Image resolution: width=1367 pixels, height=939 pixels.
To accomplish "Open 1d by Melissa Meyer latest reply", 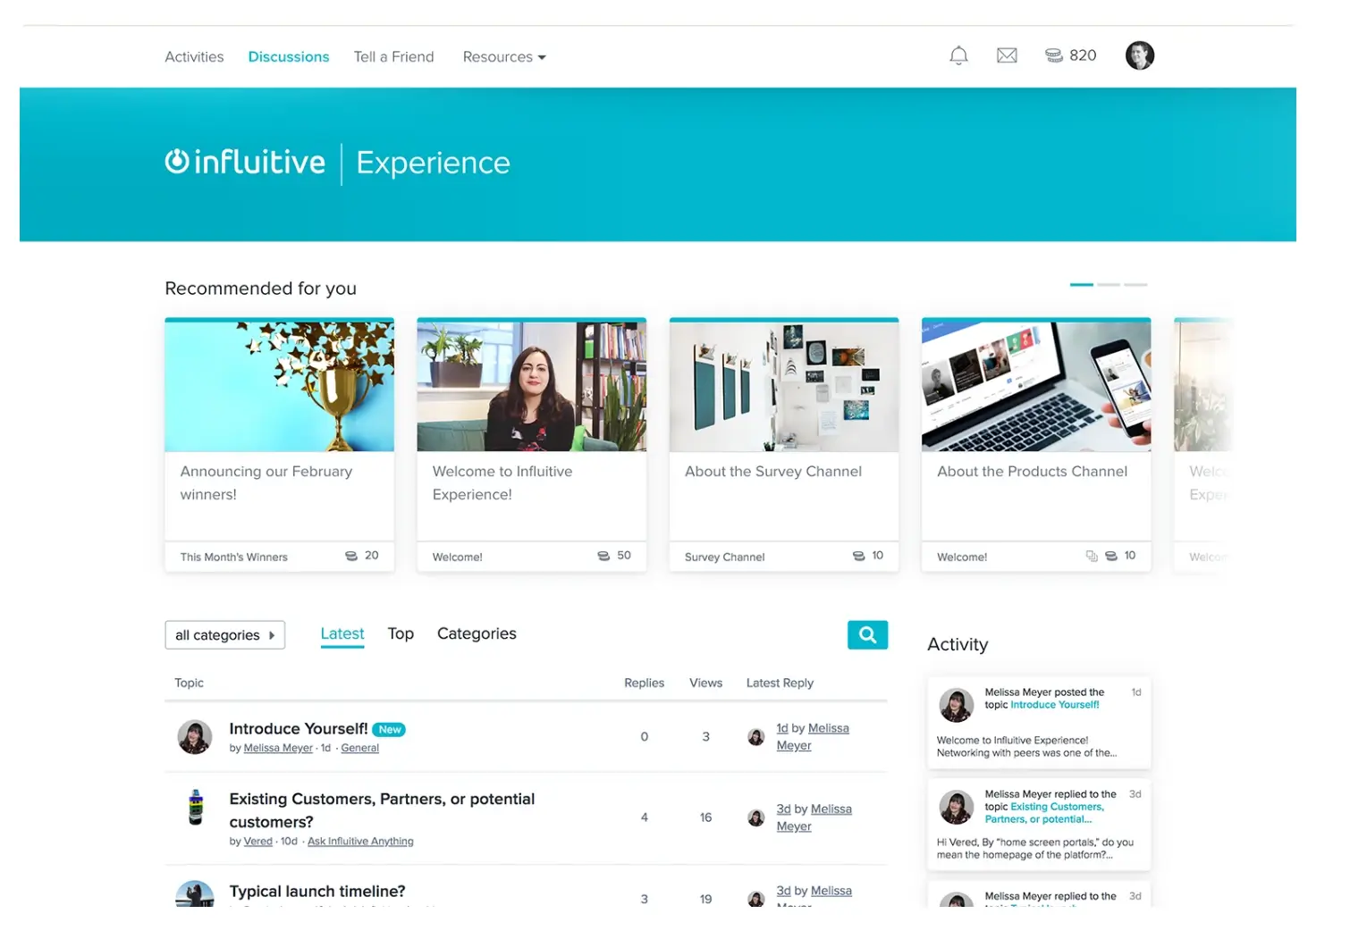I will [813, 737].
